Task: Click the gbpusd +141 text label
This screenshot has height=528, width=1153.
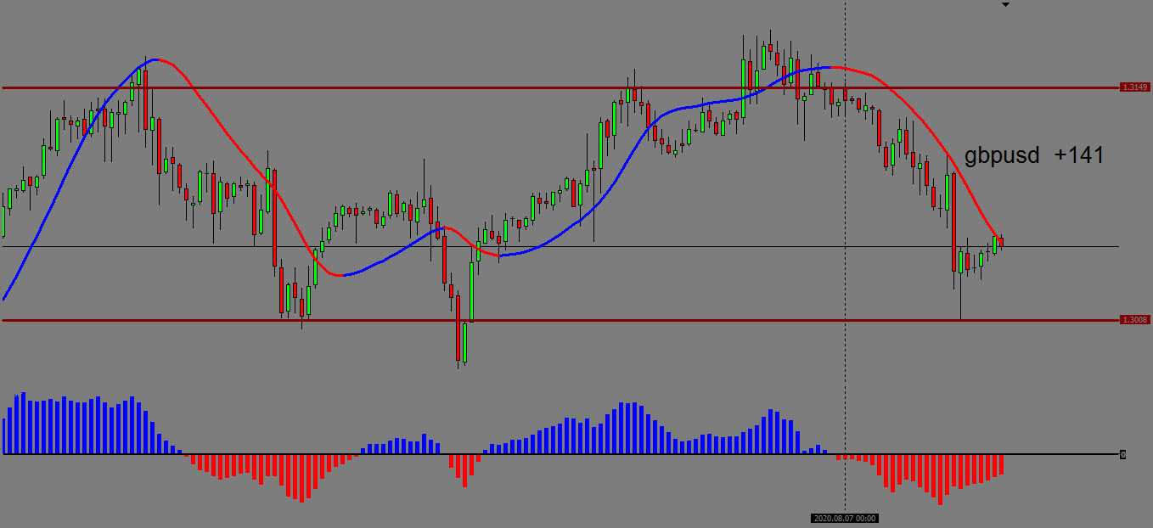Action: tap(1034, 155)
